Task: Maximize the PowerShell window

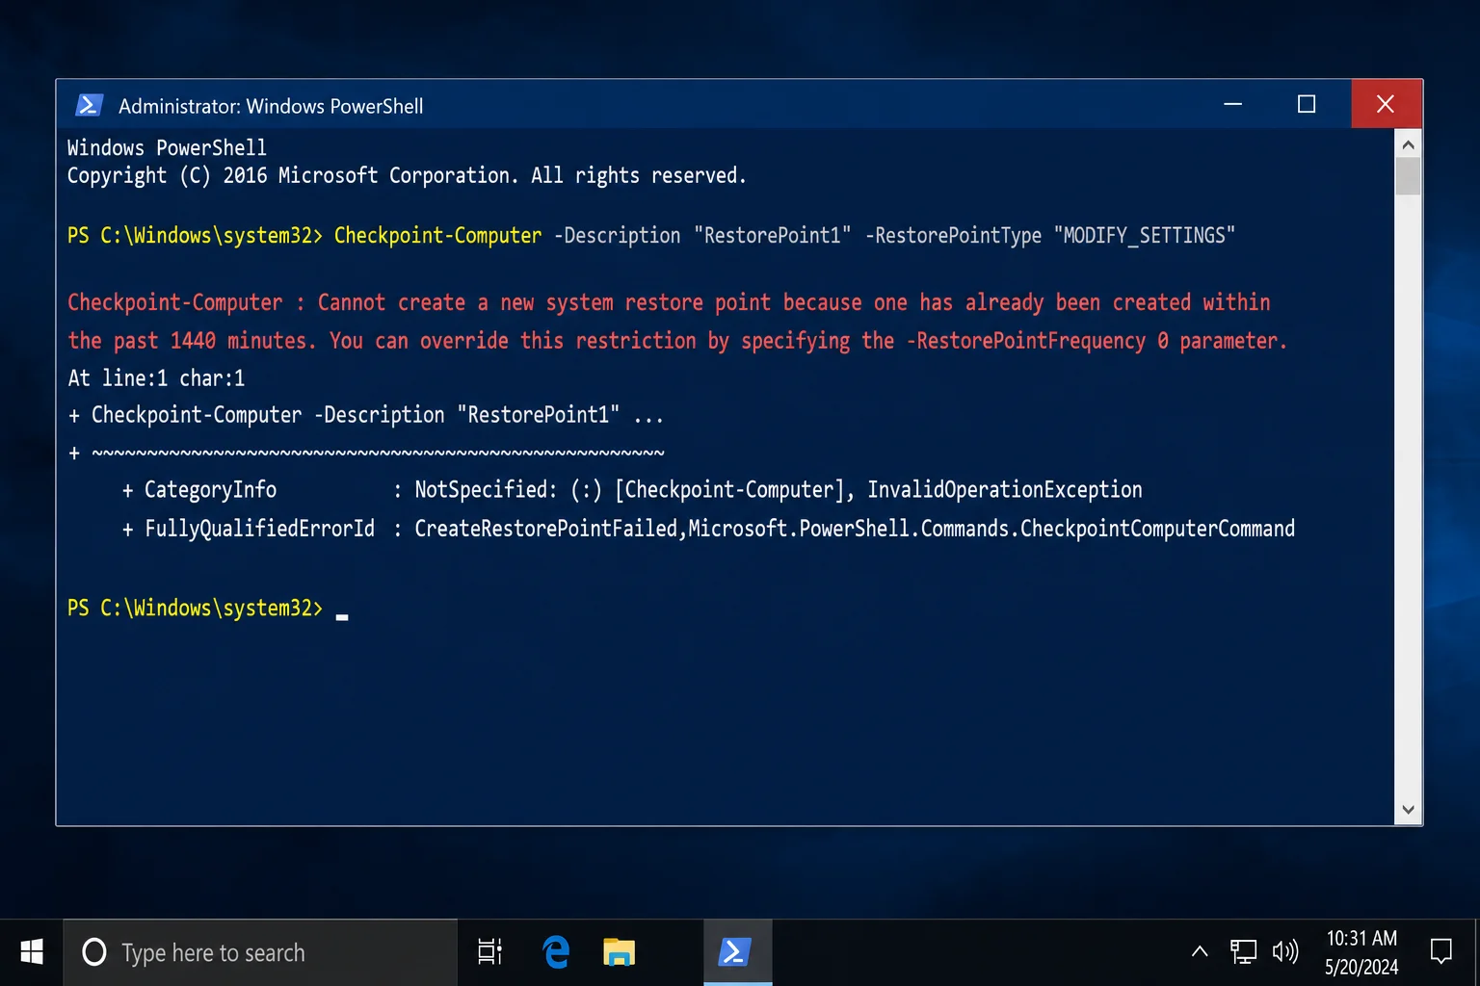Action: coord(1307,104)
